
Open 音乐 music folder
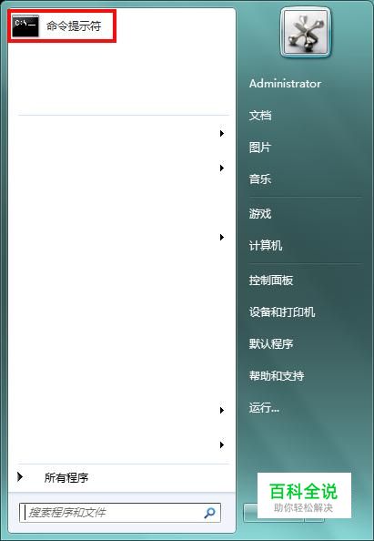[260, 179]
